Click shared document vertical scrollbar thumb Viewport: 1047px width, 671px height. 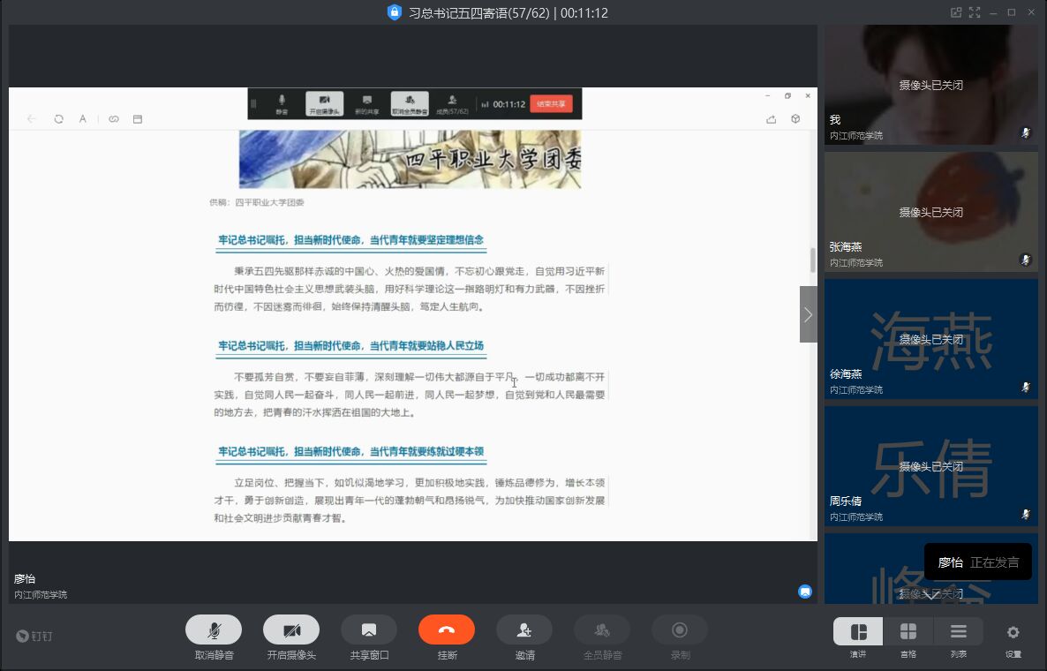[813, 260]
